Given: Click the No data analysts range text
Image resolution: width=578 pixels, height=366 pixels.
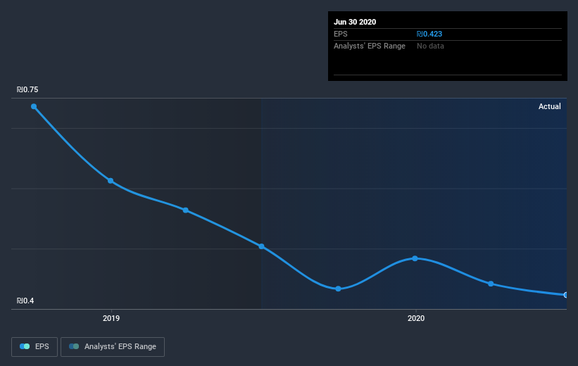Looking at the screenshot, I should pyautogui.click(x=430, y=46).
